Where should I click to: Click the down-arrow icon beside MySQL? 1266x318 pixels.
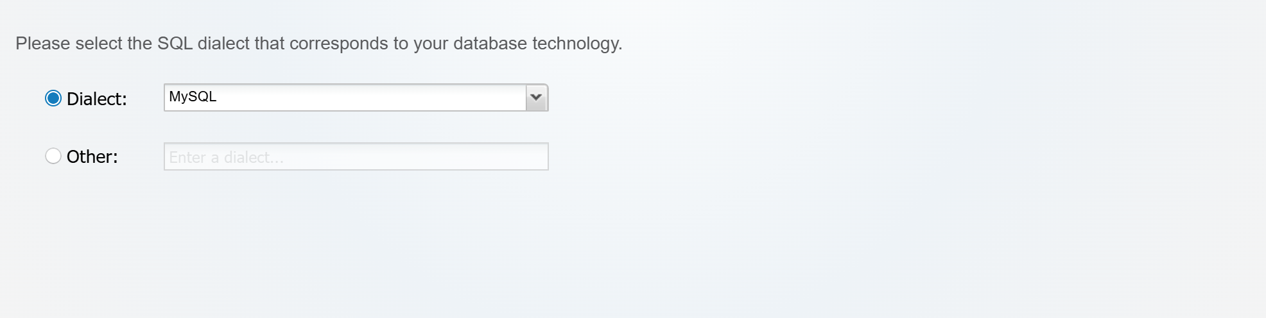pos(536,97)
